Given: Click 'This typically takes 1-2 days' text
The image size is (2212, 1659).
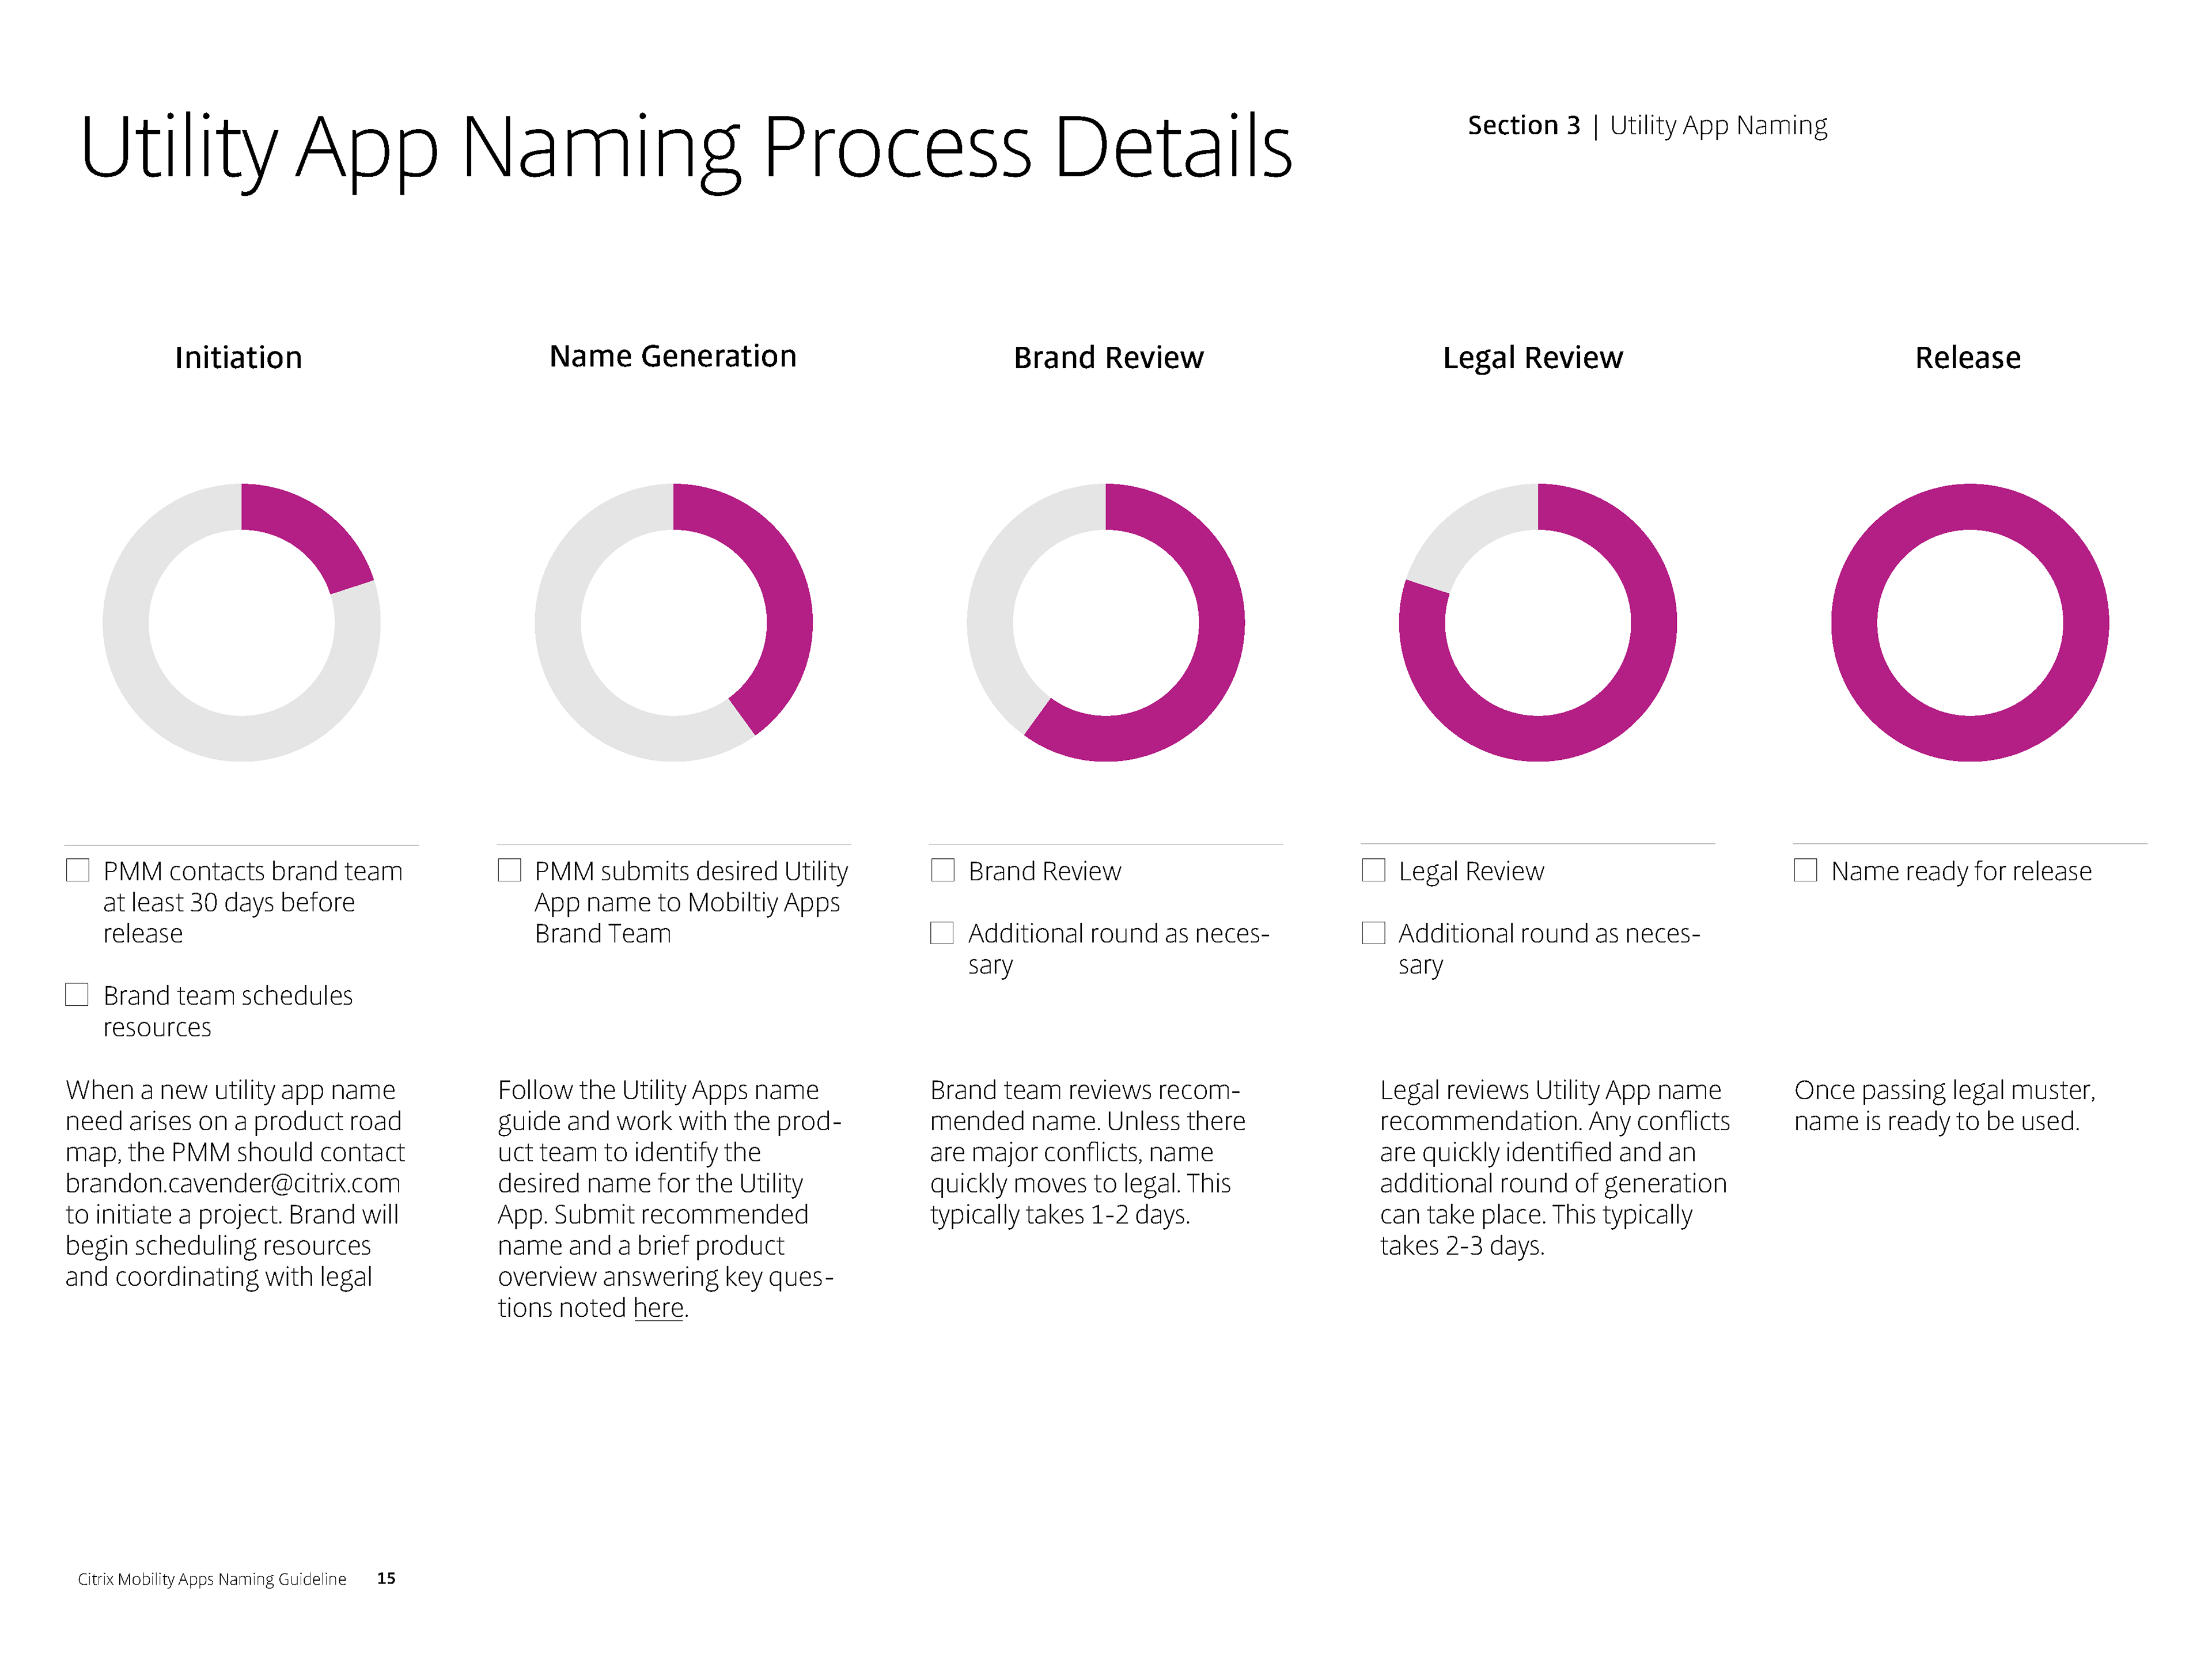Looking at the screenshot, I should (1080, 1199).
